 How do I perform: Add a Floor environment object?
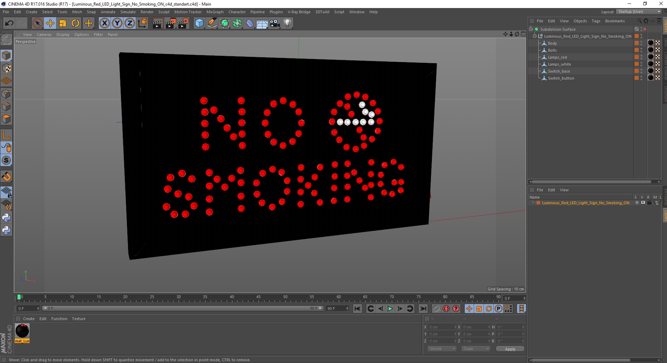[x=262, y=23]
